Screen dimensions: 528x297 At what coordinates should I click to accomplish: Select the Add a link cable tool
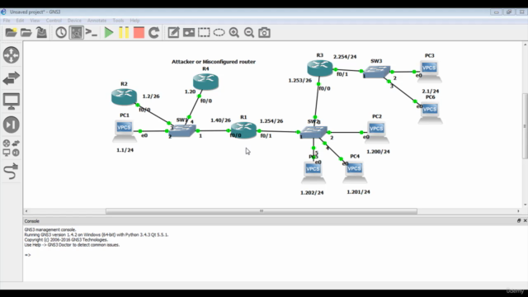(11, 171)
